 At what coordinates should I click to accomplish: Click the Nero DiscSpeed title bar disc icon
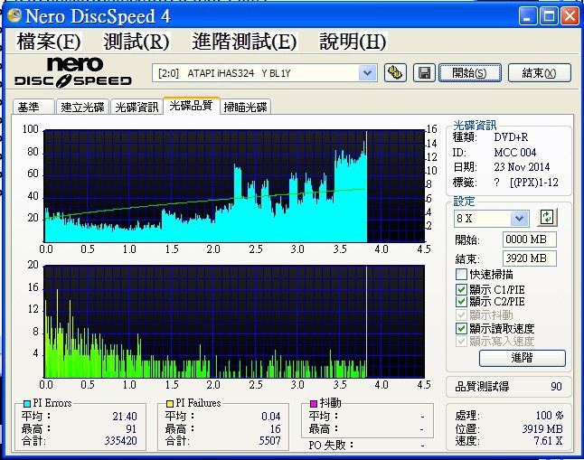(x=14, y=15)
